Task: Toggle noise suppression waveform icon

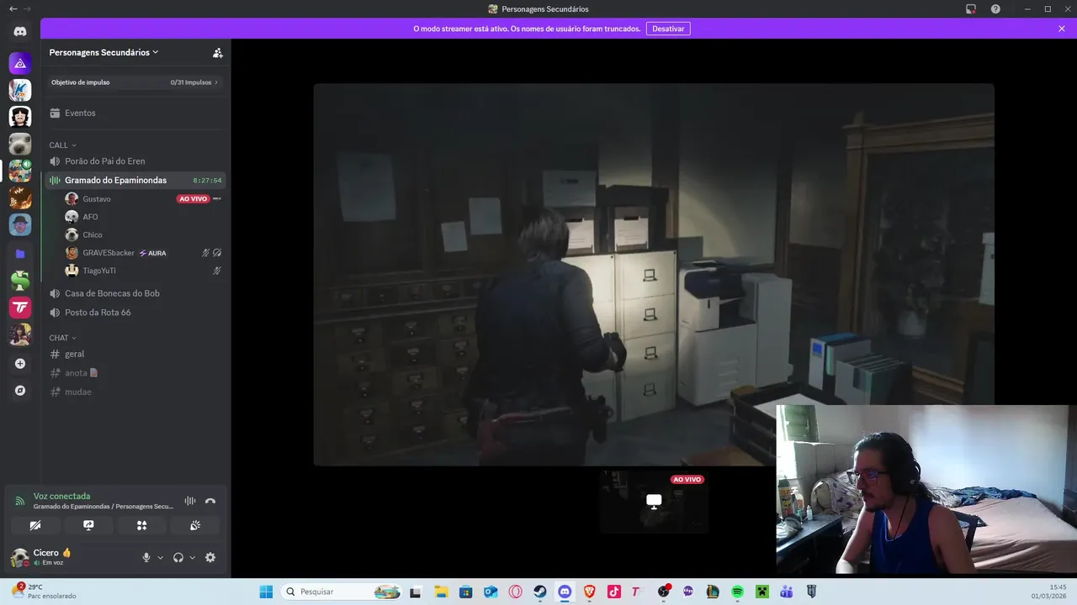Action: click(x=190, y=501)
